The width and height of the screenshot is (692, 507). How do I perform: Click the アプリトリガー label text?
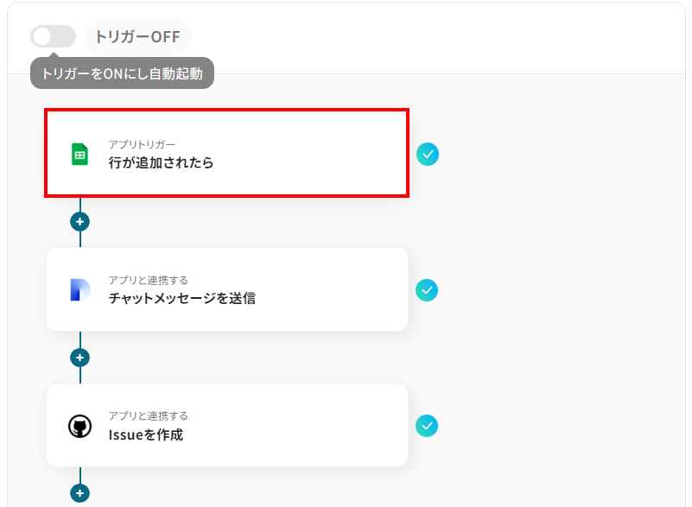click(142, 144)
